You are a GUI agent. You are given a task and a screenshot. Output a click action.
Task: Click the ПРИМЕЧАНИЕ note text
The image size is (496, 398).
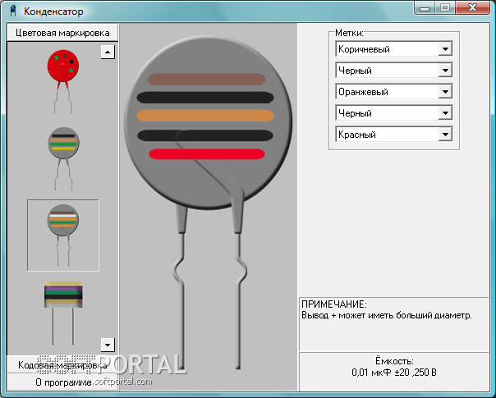387,310
